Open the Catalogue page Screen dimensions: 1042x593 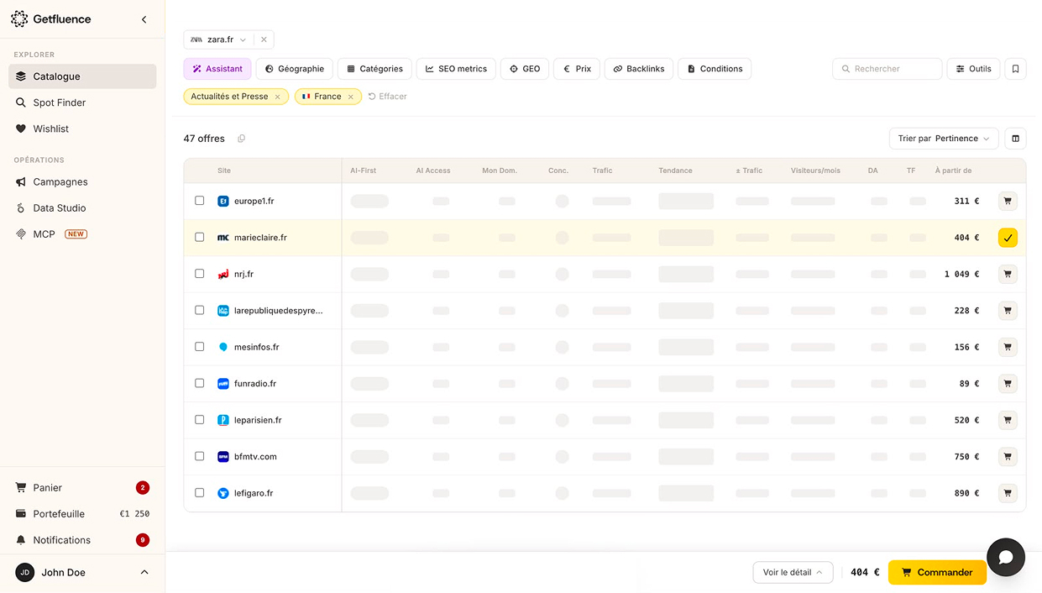82,76
